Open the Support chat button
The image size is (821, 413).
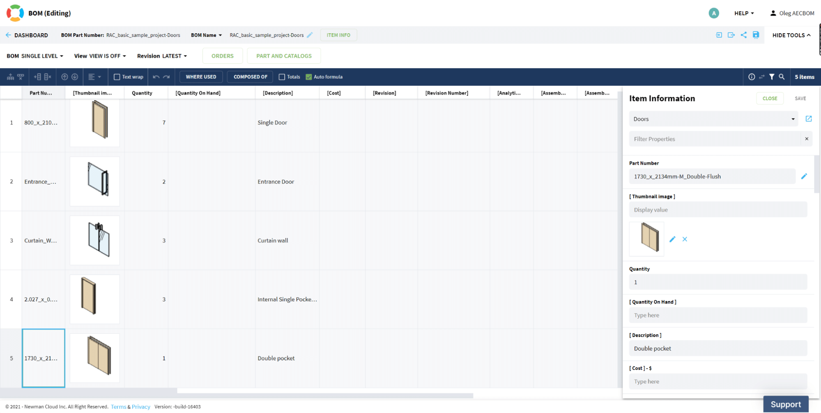786,404
